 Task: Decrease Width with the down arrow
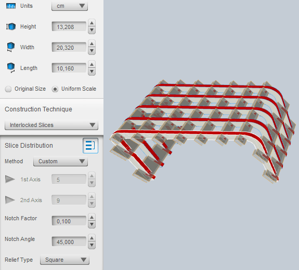coord(92,51)
